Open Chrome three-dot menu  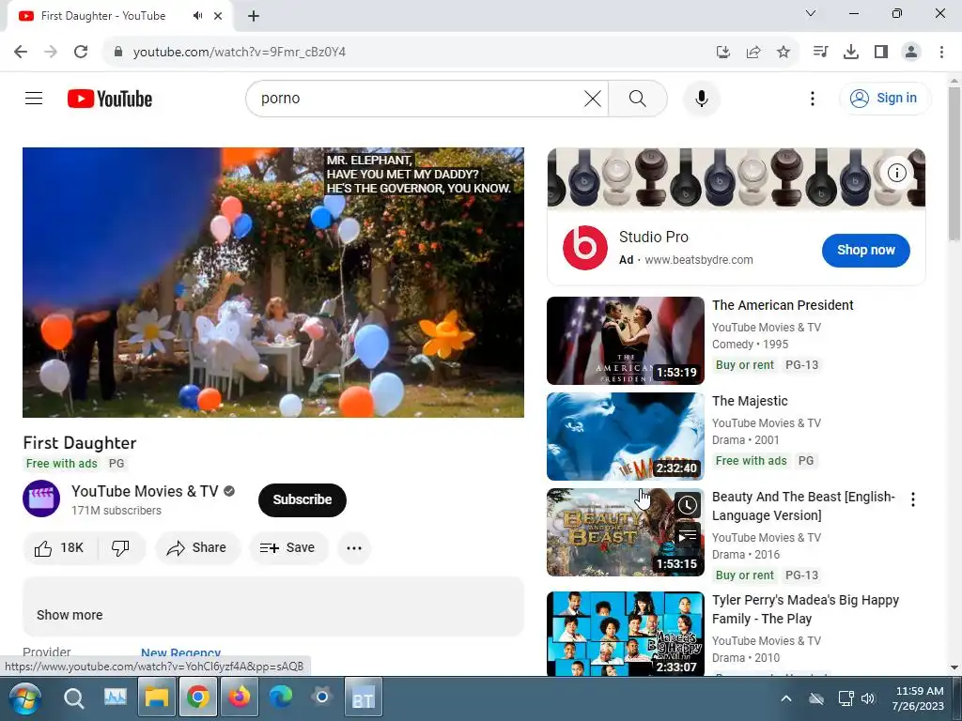(x=941, y=52)
